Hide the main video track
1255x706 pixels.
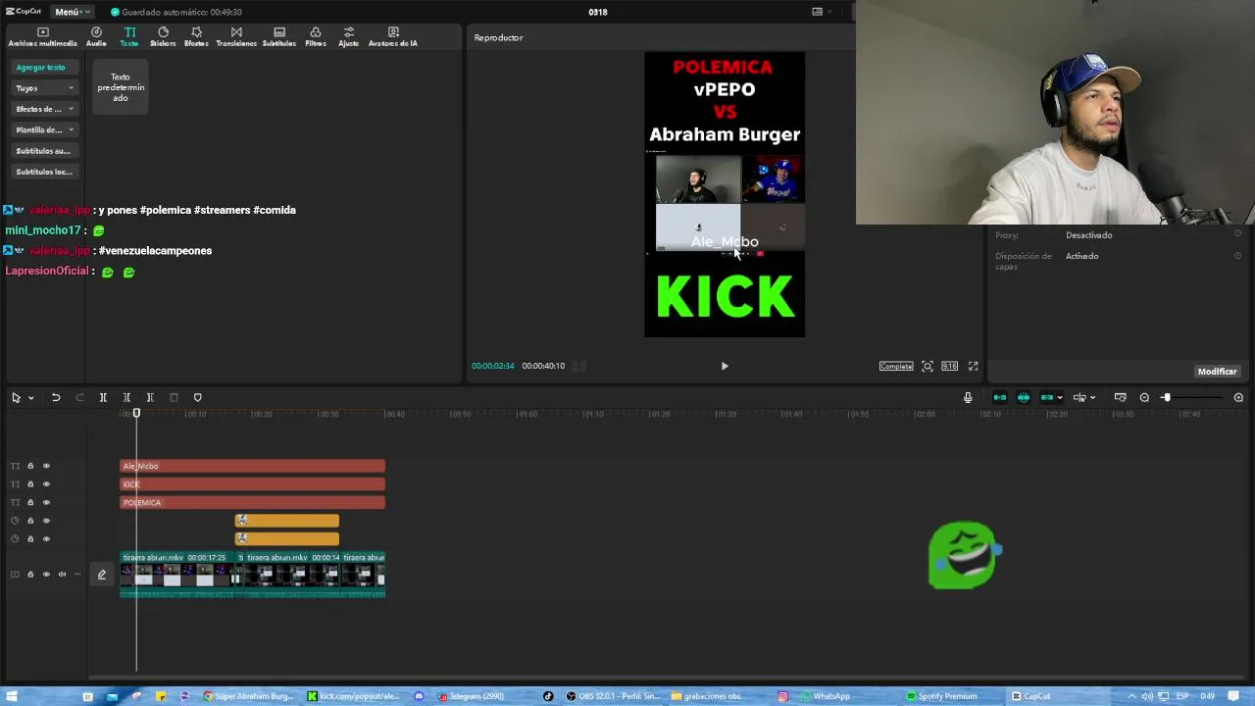click(46, 575)
